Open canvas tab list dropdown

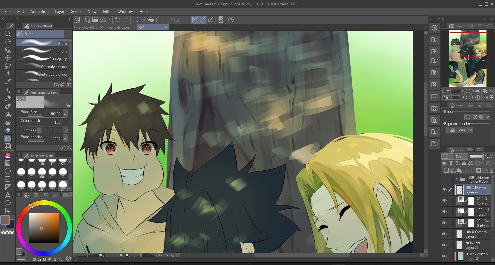coord(426,27)
